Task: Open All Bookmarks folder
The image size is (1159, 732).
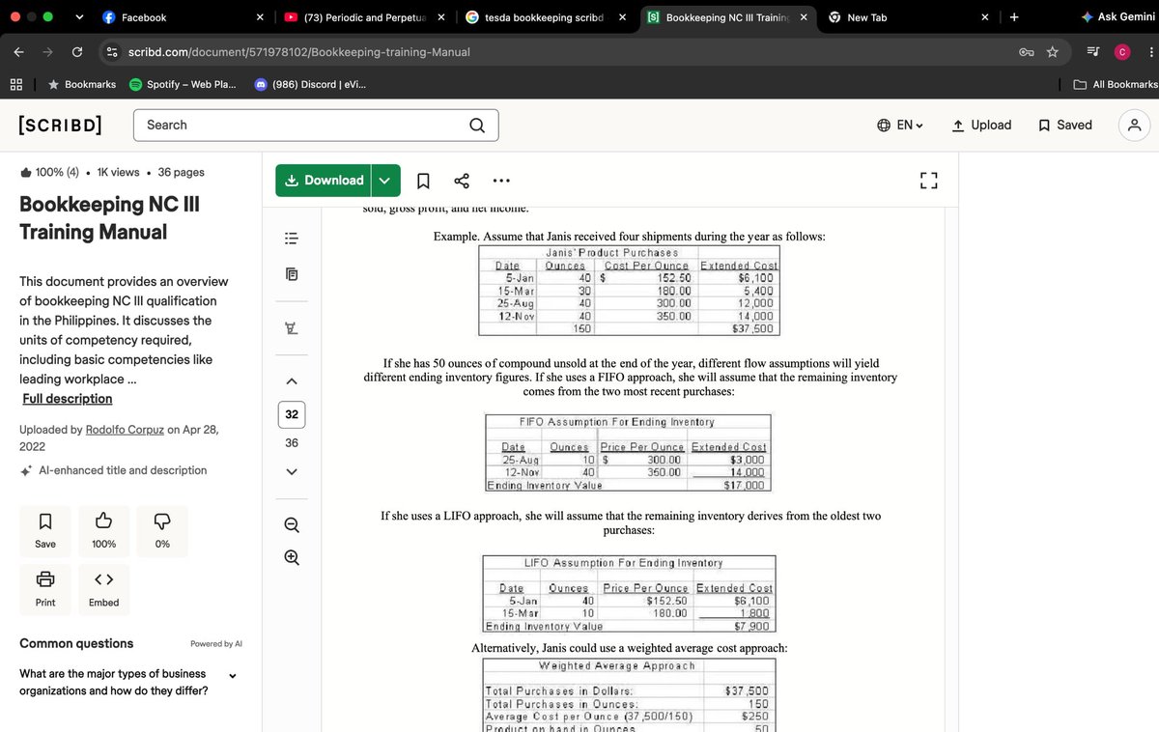Action: tap(1117, 84)
